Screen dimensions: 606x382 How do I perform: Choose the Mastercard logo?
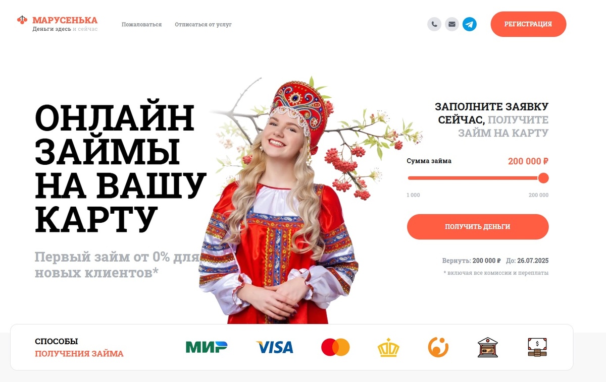pos(335,347)
